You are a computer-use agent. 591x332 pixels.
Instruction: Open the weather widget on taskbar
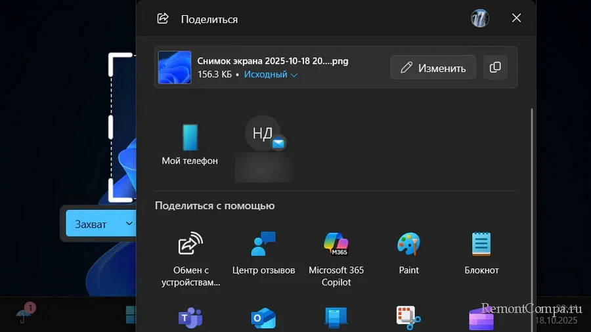point(24,315)
